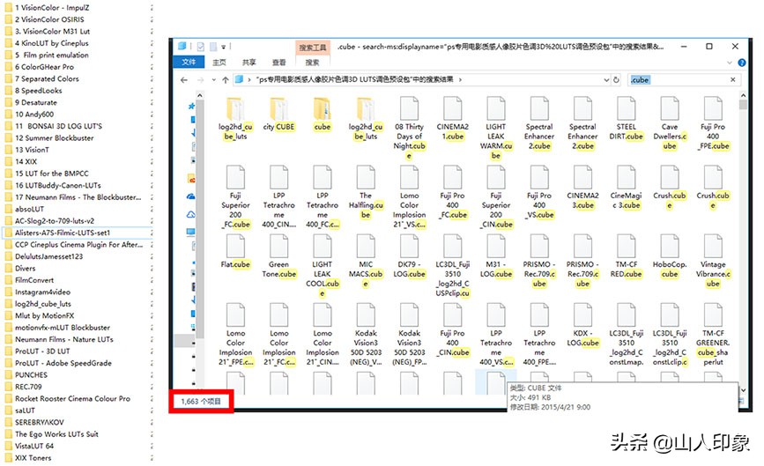Select The Halfling.cube file
This screenshot has height=466, width=764.
pos(366,192)
